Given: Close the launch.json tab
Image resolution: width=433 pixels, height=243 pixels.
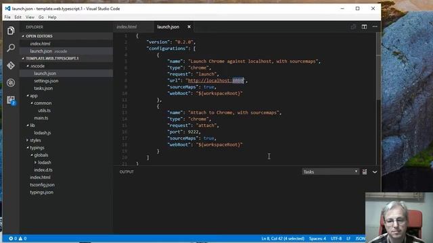Looking at the screenshot, I should (189, 27).
